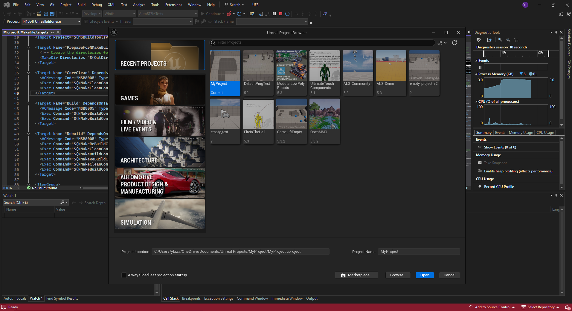Save the current file with the Save icon
The image size is (572, 311).
click(x=46, y=14)
